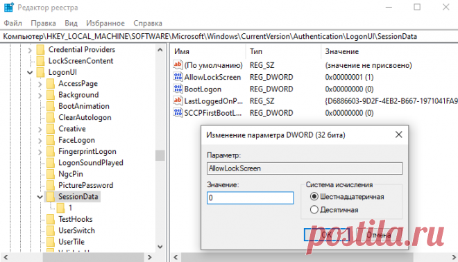This screenshot has width=458, height=262.
Task: Expand the AccessPage key
Action: [40, 85]
